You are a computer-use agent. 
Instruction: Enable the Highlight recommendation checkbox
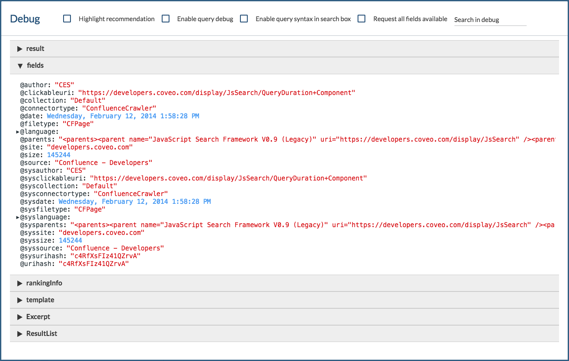coord(67,19)
